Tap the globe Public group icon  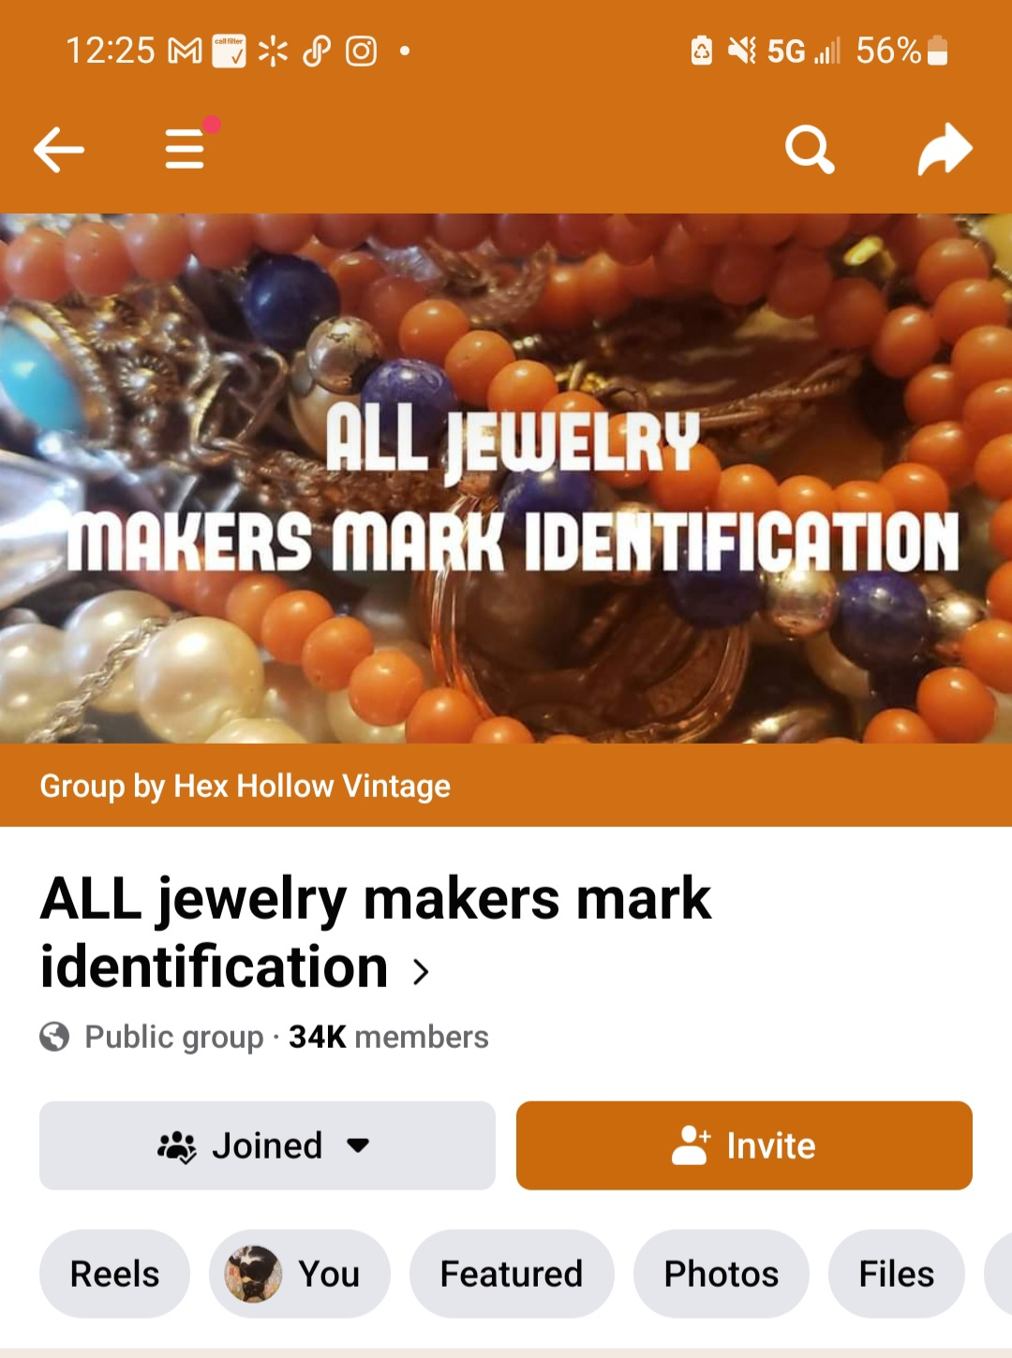pos(54,1037)
